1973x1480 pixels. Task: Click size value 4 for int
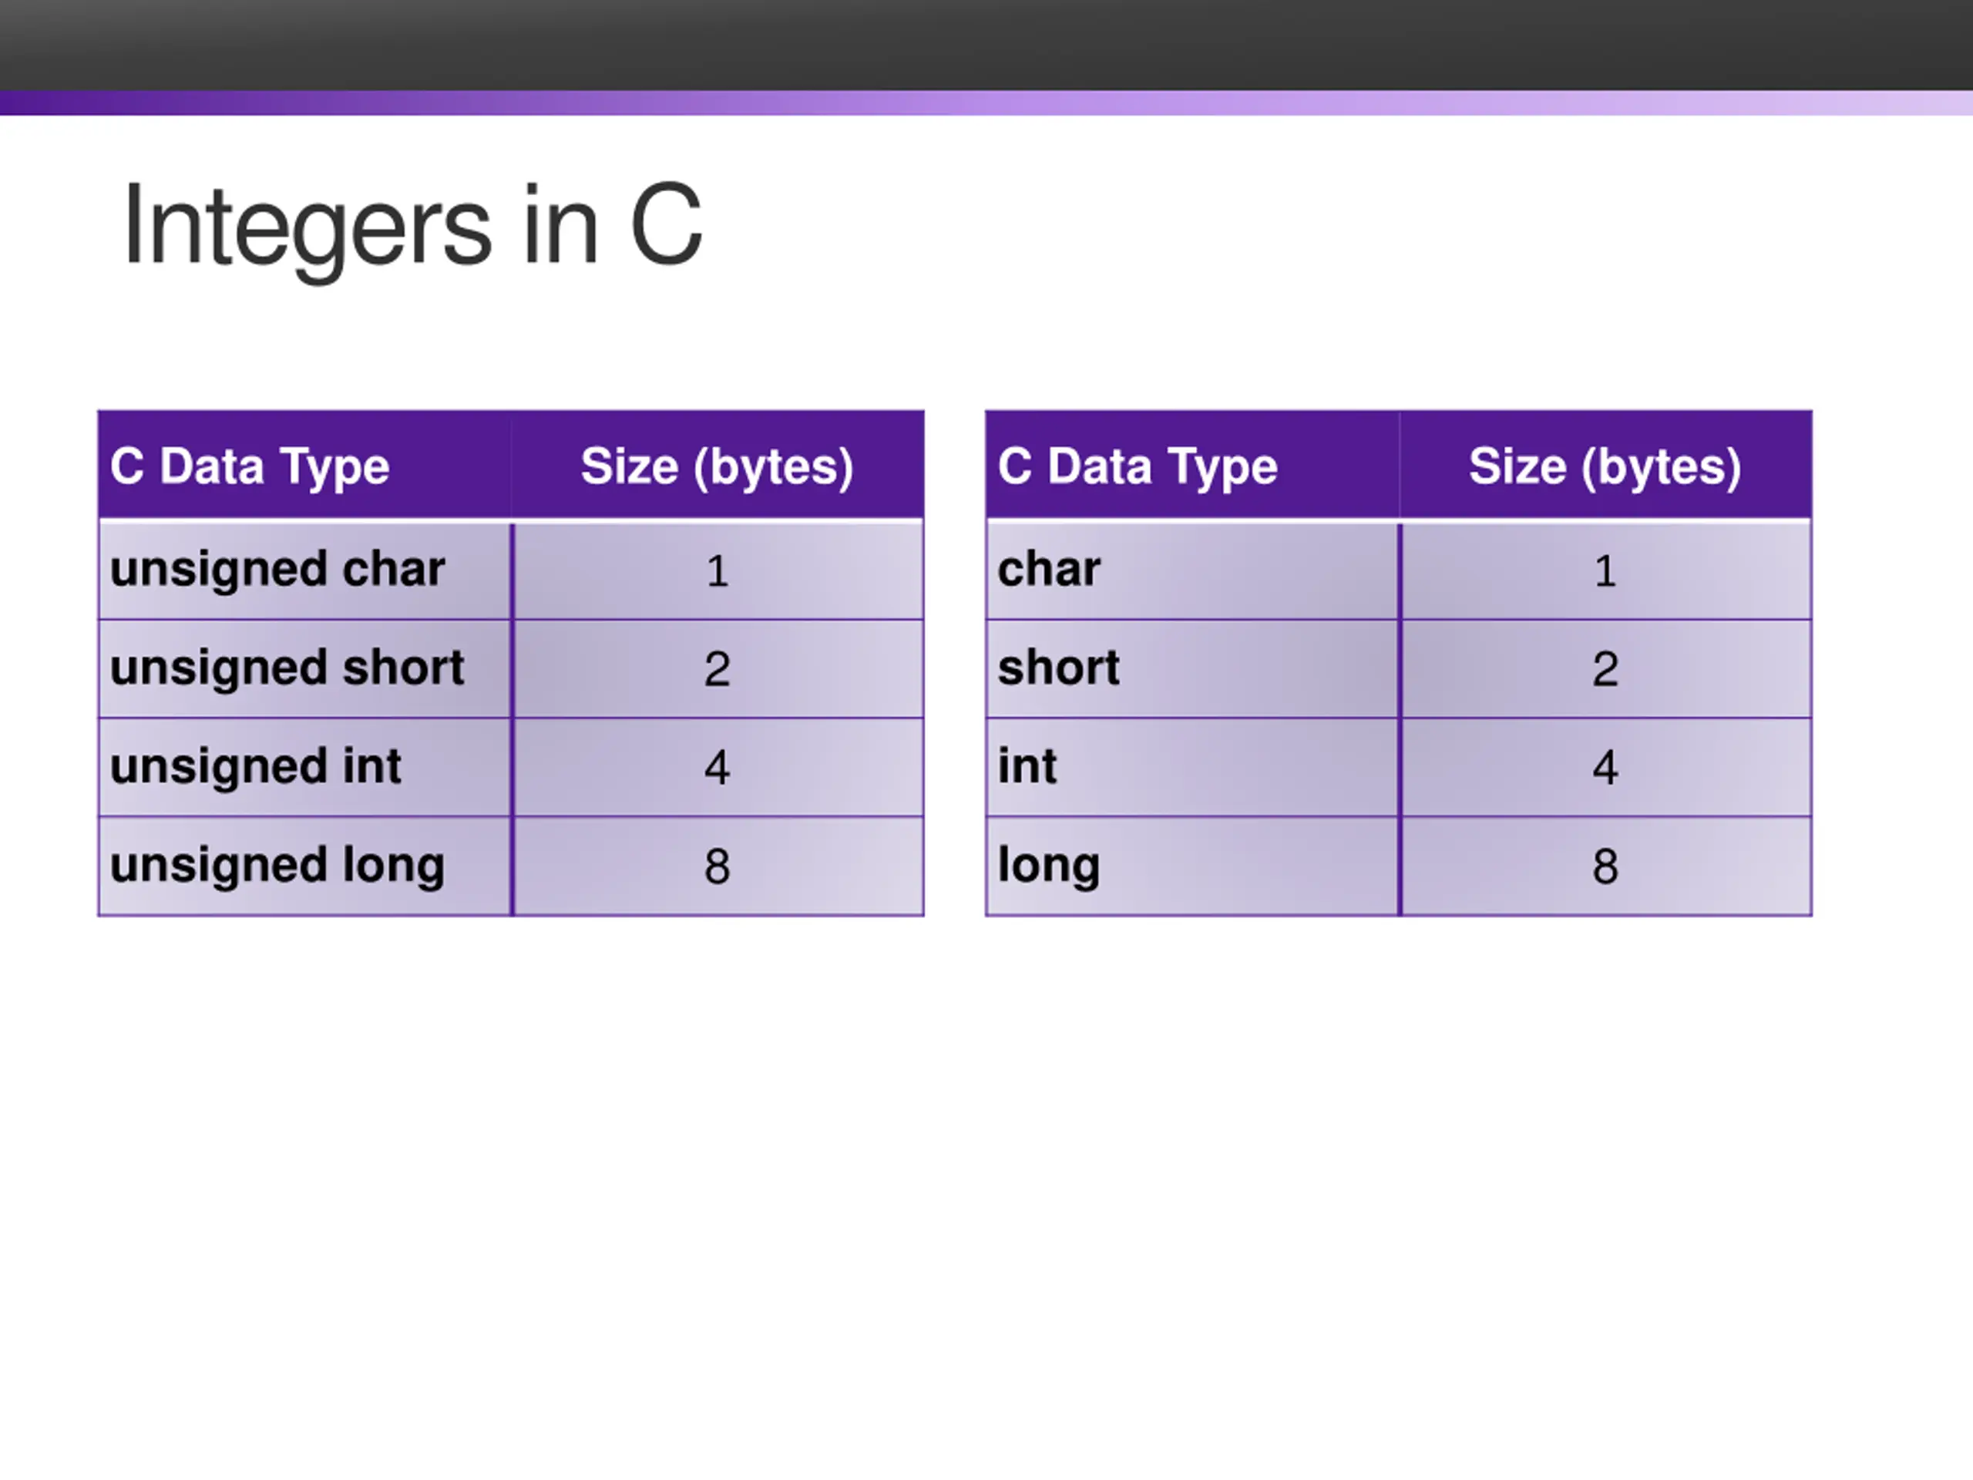pyautogui.click(x=1605, y=767)
